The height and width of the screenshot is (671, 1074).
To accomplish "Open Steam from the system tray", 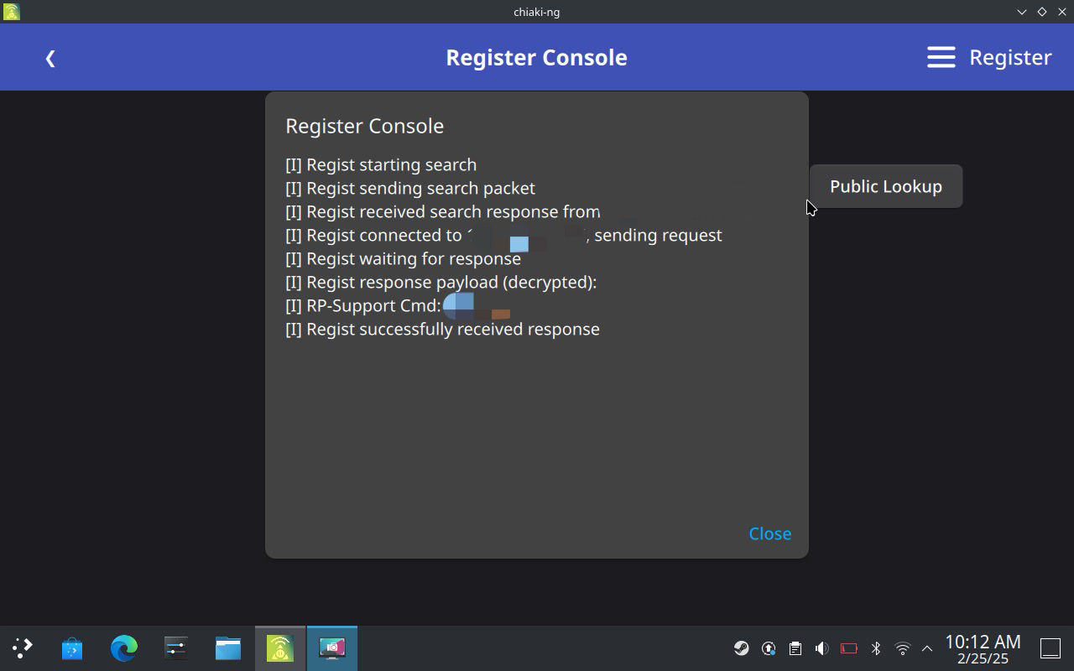I will tap(742, 648).
